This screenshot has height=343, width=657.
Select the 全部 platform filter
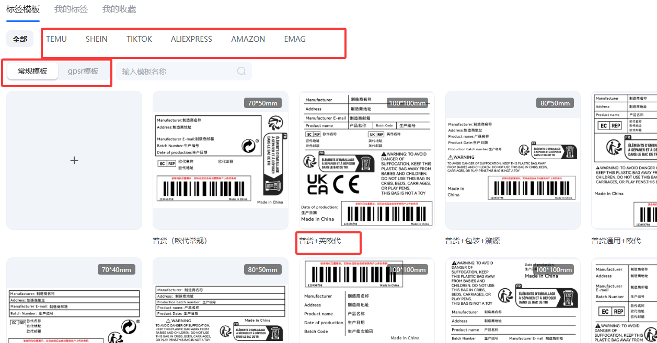20,39
